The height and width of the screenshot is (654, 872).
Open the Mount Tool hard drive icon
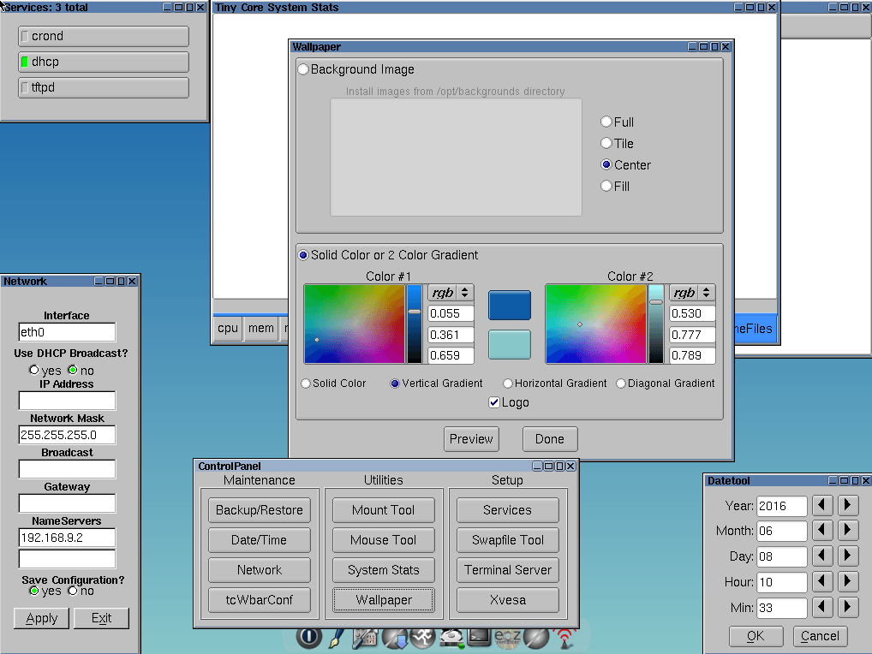451,638
